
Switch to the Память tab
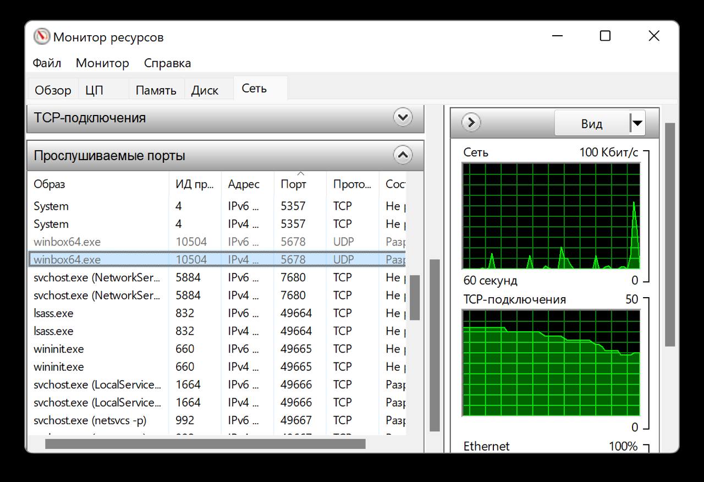point(156,90)
